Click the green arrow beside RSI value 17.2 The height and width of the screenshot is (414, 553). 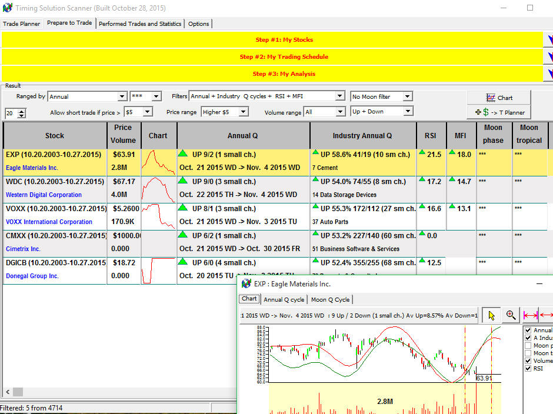[x=422, y=179]
